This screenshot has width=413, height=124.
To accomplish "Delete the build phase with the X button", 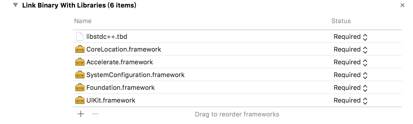I will tap(402, 5).
